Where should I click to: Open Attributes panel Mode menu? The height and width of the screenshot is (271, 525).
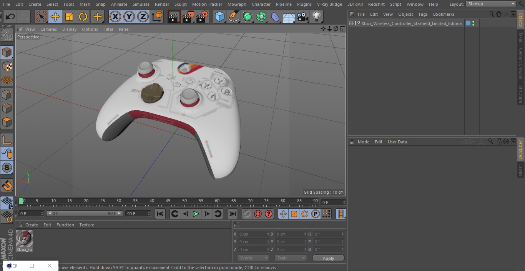pyautogui.click(x=363, y=142)
